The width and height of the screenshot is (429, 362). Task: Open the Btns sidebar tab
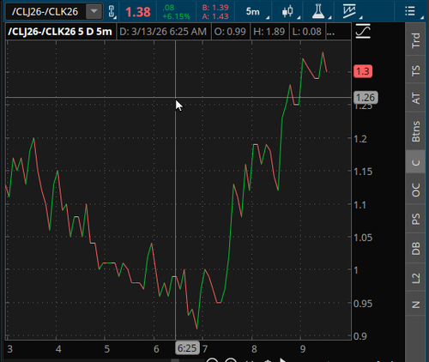click(415, 131)
